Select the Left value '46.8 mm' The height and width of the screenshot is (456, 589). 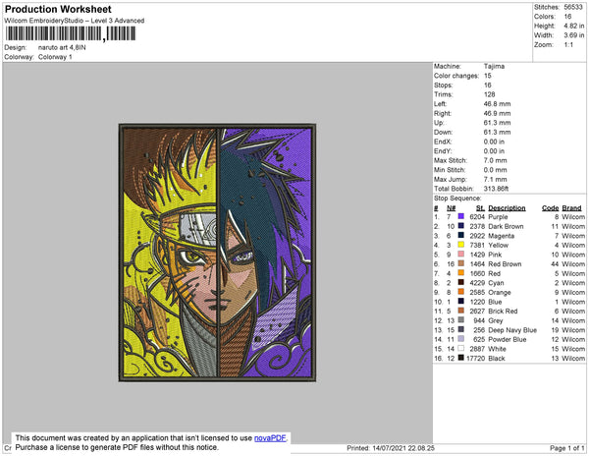497,104
